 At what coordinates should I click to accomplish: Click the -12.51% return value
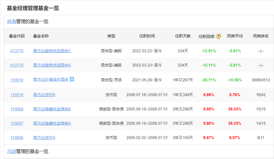coord(209,51)
